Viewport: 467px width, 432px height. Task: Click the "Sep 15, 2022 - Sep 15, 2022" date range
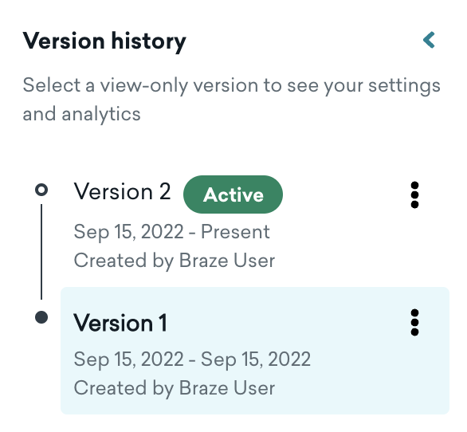[192, 359]
